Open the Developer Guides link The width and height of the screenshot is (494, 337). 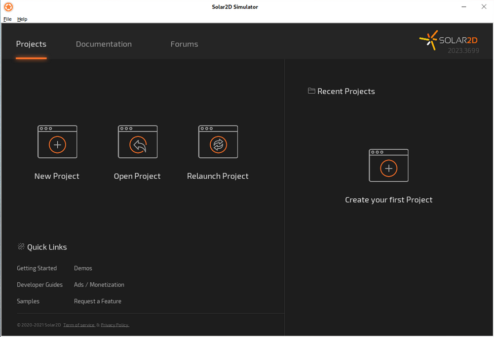[x=40, y=284]
